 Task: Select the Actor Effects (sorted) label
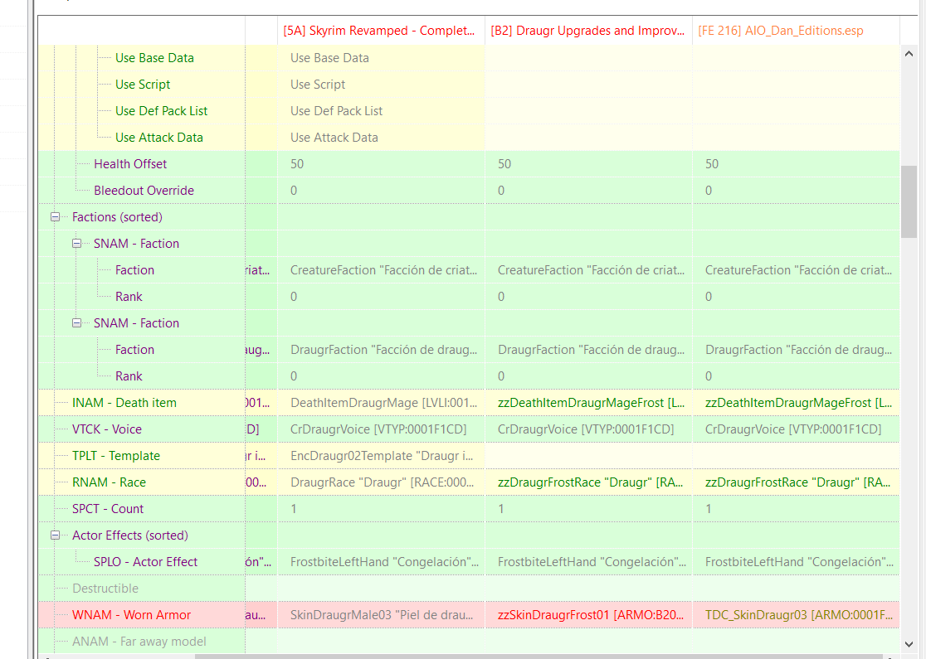tap(130, 535)
